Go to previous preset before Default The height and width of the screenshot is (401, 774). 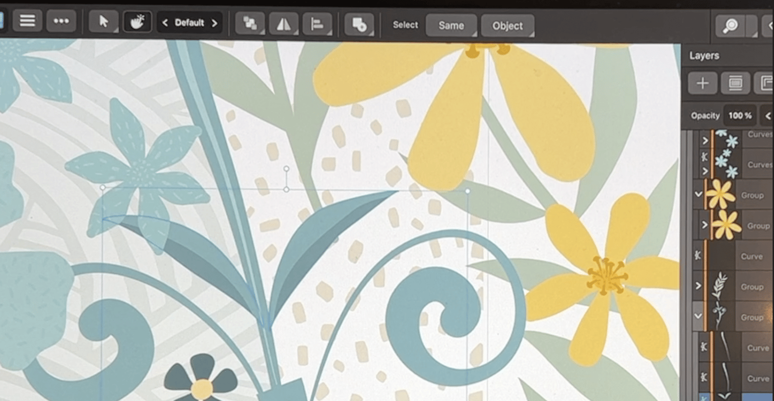point(165,23)
